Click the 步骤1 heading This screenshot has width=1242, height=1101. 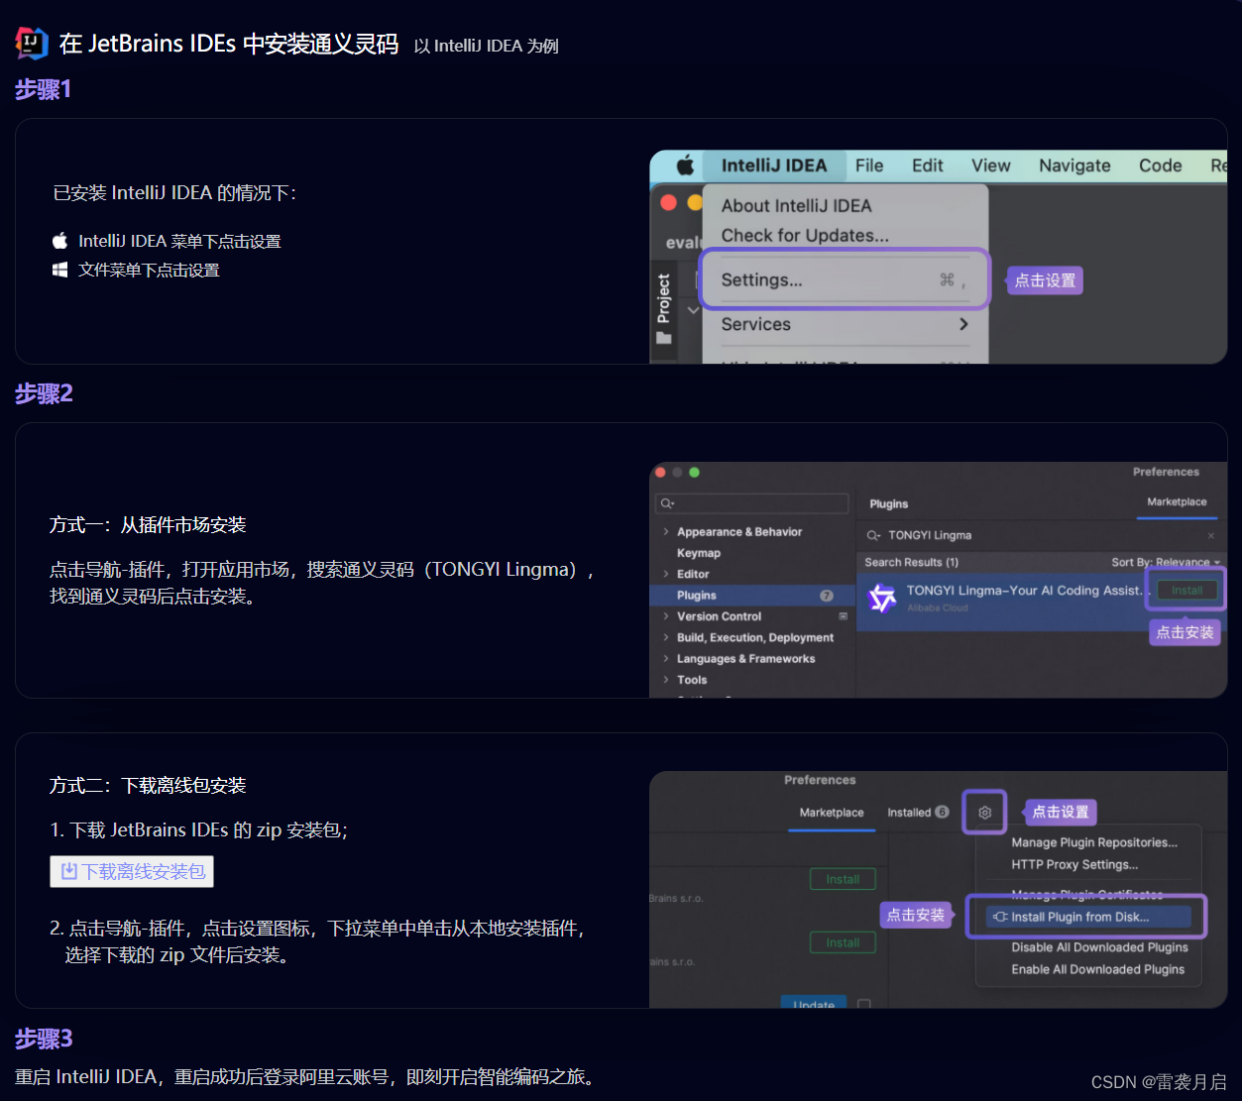pyautogui.click(x=43, y=90)
